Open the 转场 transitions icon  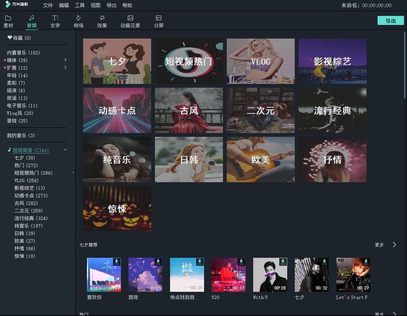click(79, 18)
